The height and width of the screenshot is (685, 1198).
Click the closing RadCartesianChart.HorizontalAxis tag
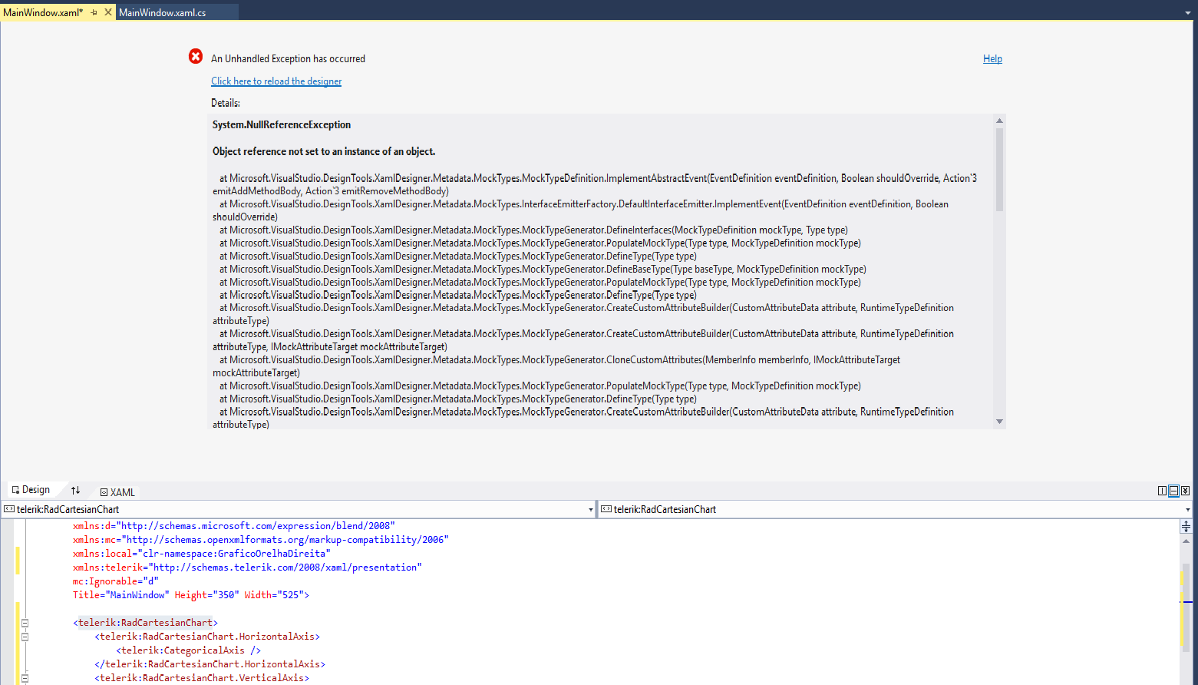210,664
